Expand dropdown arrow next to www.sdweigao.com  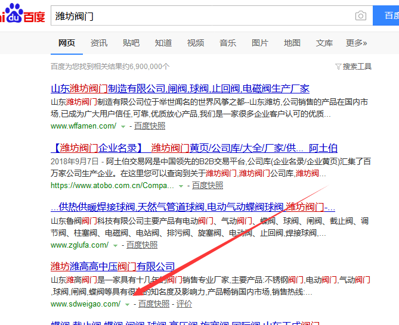(128, 304)
